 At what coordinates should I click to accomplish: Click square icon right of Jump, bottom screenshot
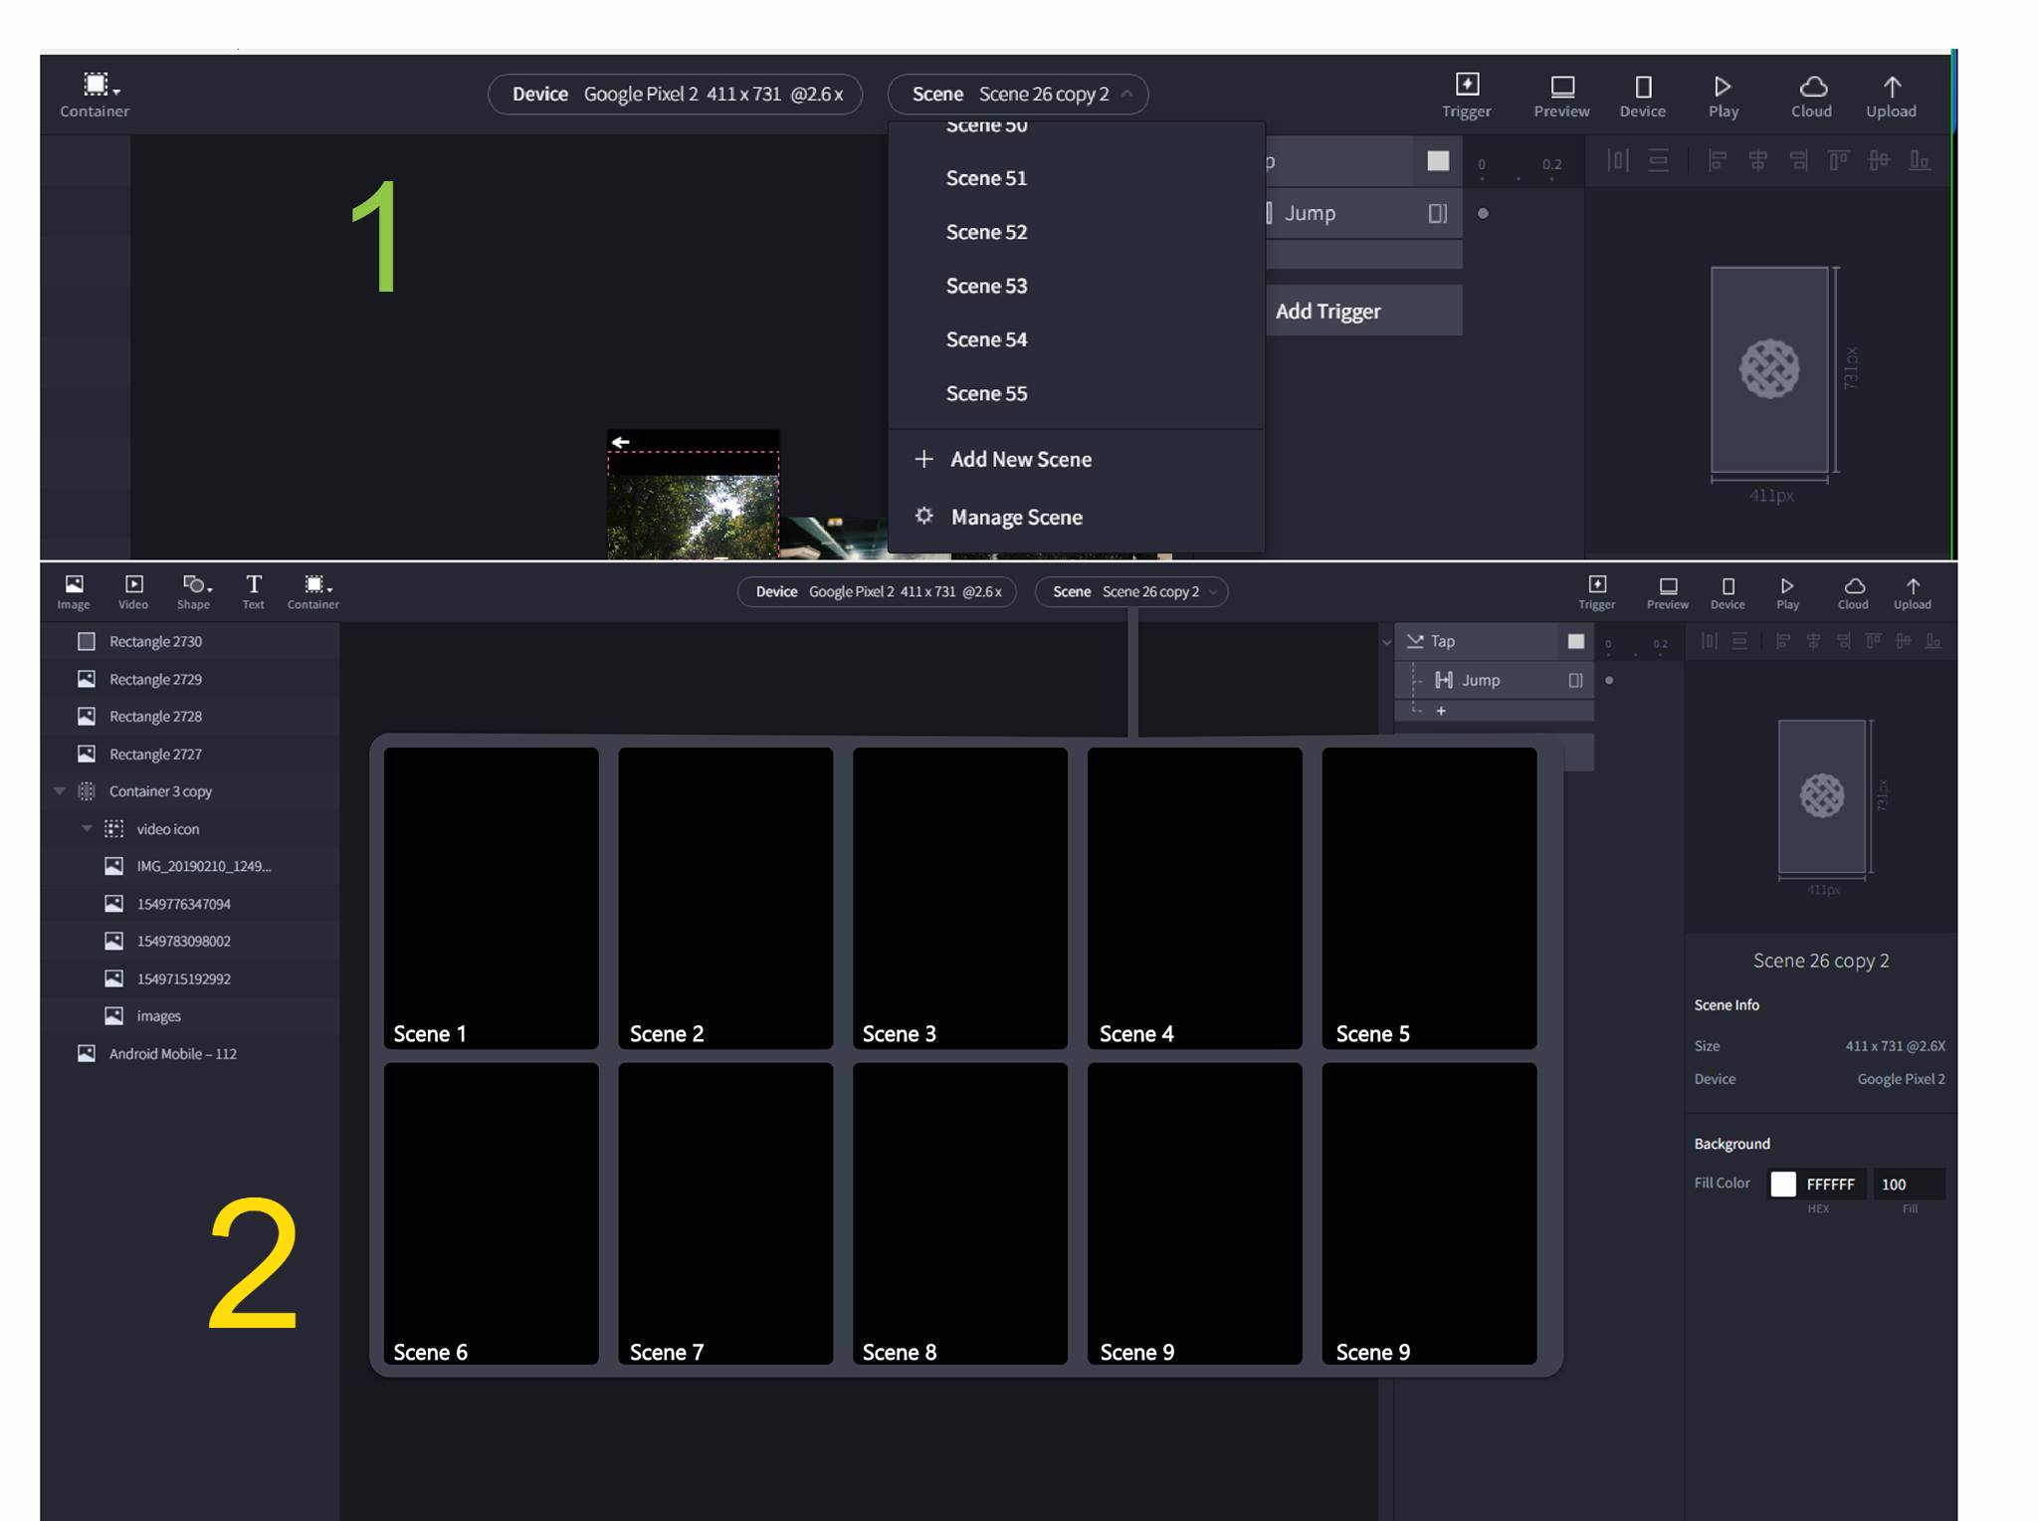(1576, 680)
